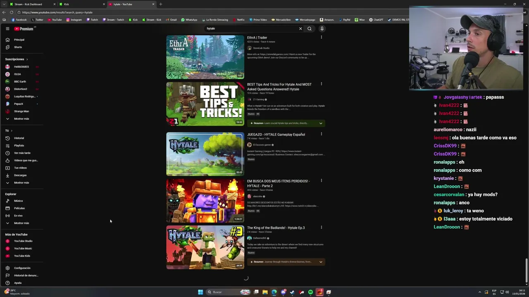The height and width of the screenshot is (297, 529).
Task: Open the ChatGPT bookmark
Action: pyautogui.click(x=376, y=20)
